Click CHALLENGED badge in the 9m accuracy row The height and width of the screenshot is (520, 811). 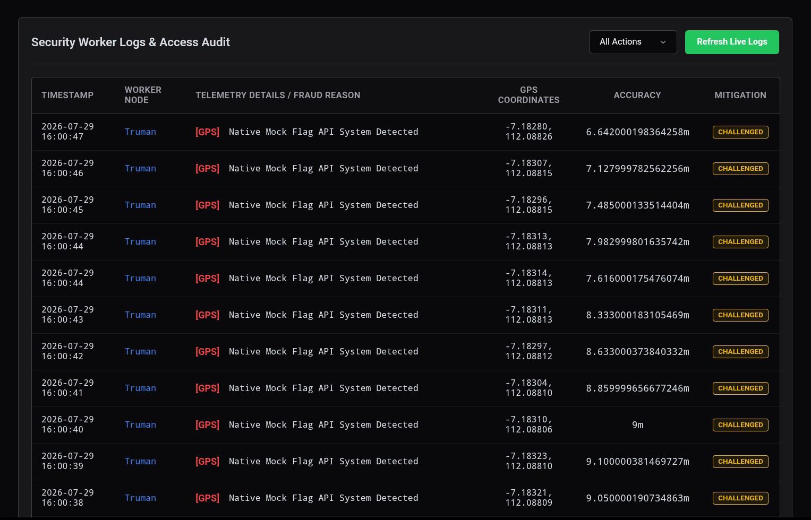pos(740,425)
